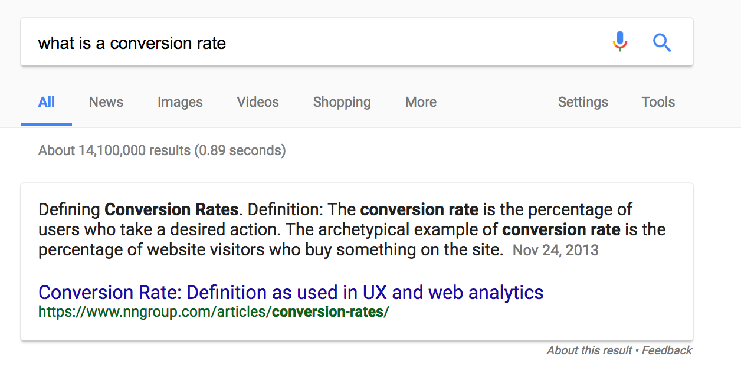741x371 pixels.
Task: Click the 'Nov 24, 2013' snippet date
Action: point(556,250)
